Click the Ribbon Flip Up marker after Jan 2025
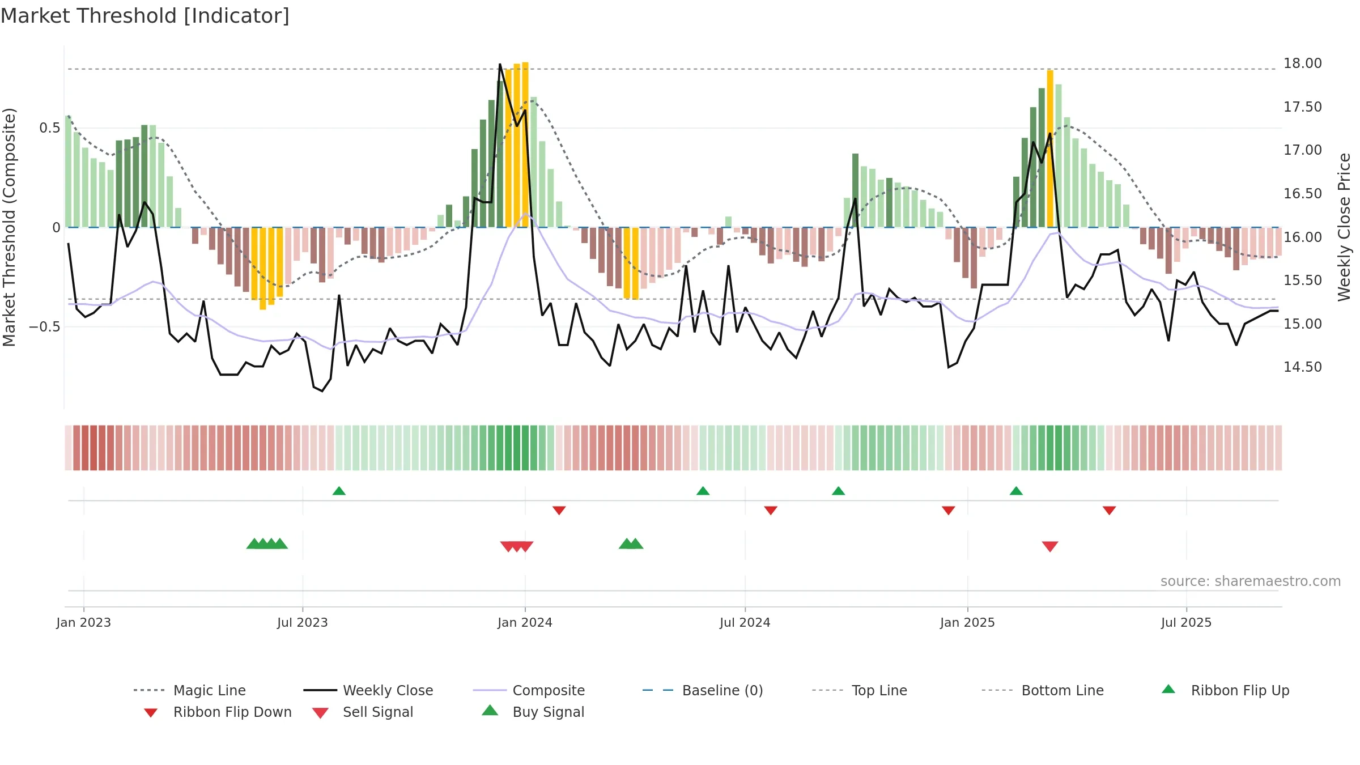 click(1016, 491)
